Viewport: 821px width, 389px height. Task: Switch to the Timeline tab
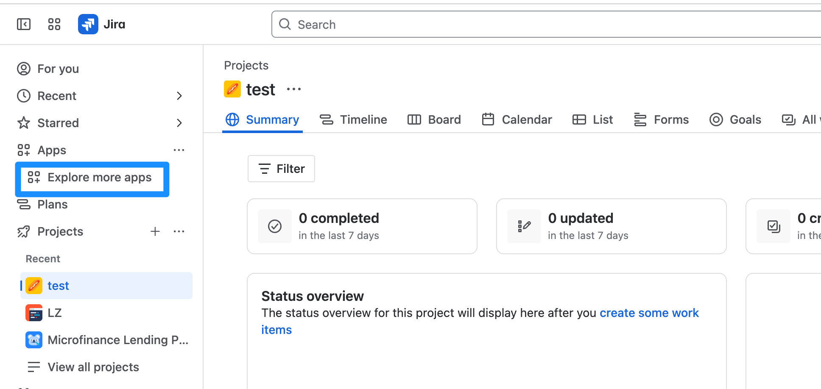tap(353, 119)
